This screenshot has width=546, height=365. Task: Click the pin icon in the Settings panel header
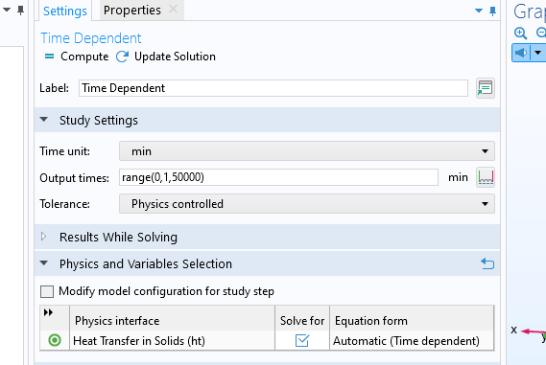(492, 11)
